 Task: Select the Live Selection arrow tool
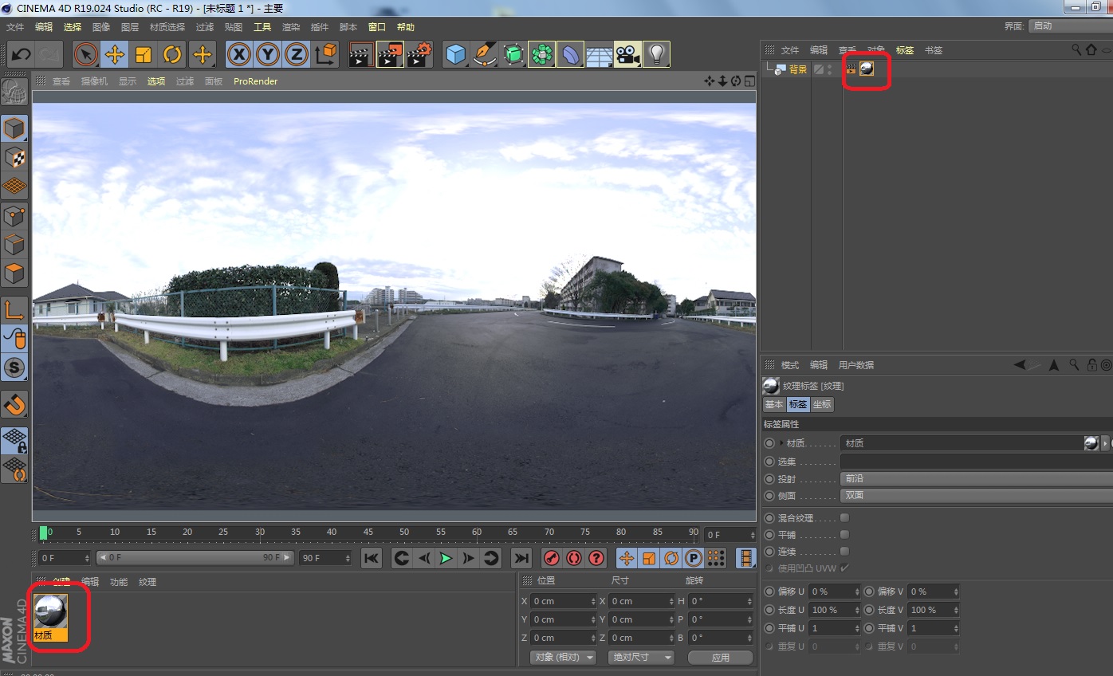pyautogui.click(x=87, y=54)
